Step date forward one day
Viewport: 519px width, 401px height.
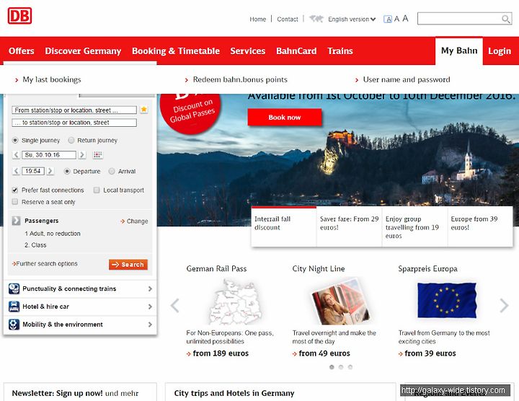pyautogui.click(x=82, y=154)
